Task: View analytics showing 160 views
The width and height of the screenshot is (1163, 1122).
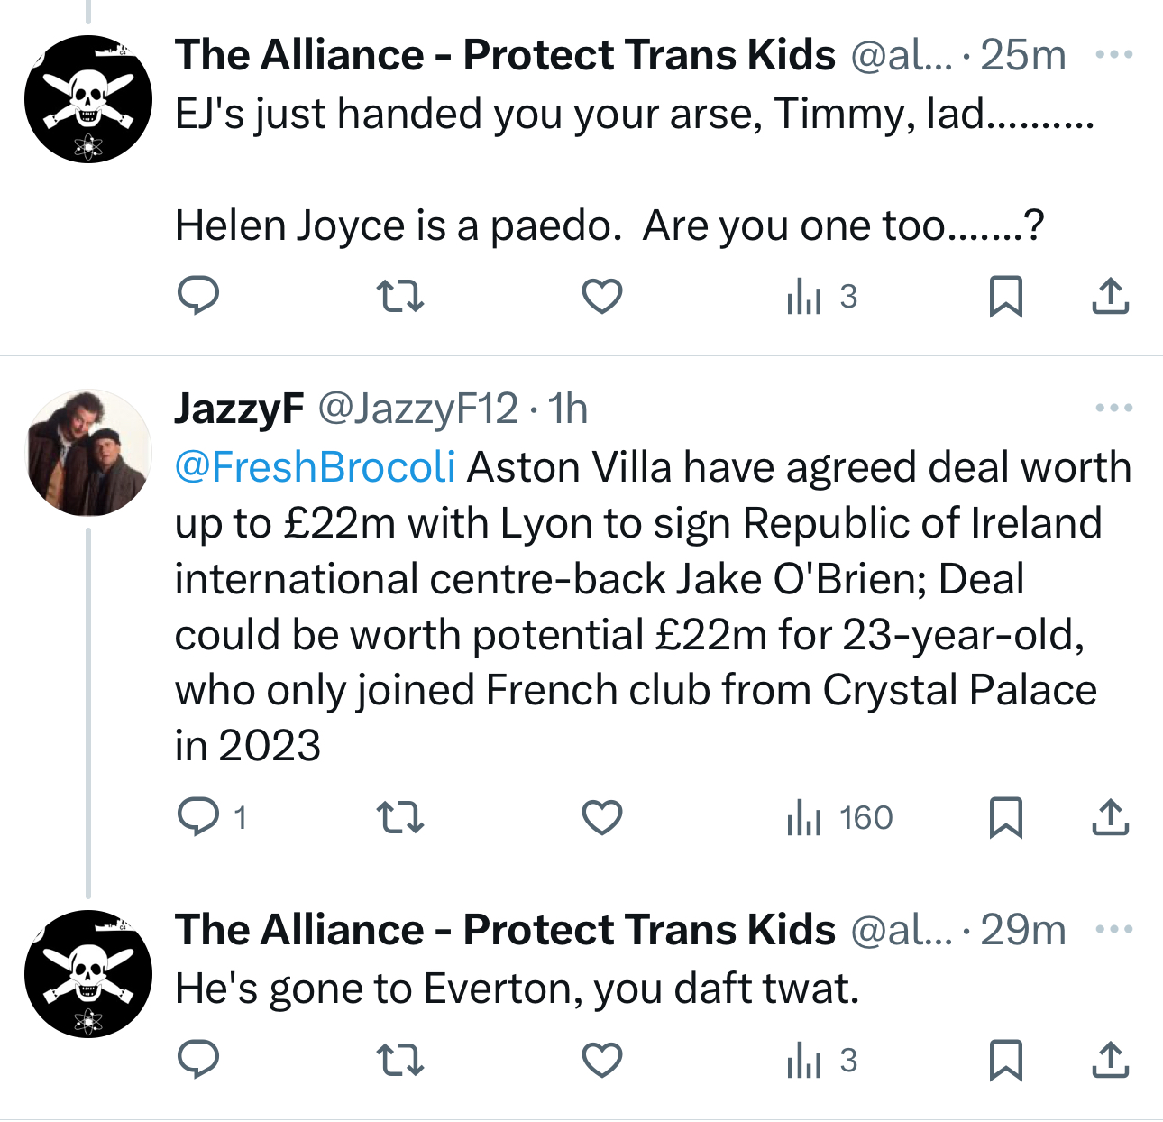Action: coord(839,817)
